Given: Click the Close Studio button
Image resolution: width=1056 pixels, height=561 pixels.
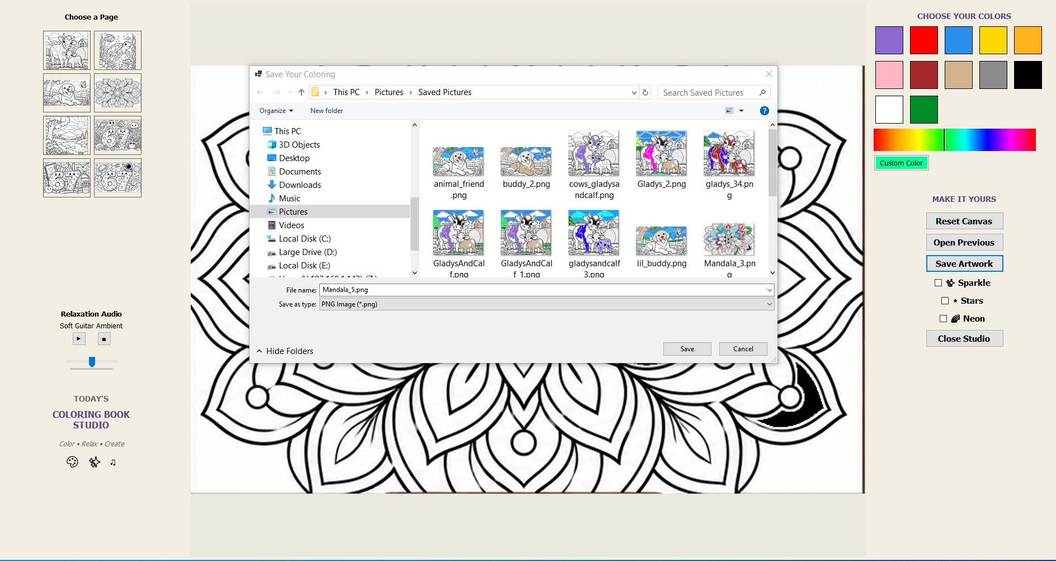Looking at the screenshot, I should (964, 338).
